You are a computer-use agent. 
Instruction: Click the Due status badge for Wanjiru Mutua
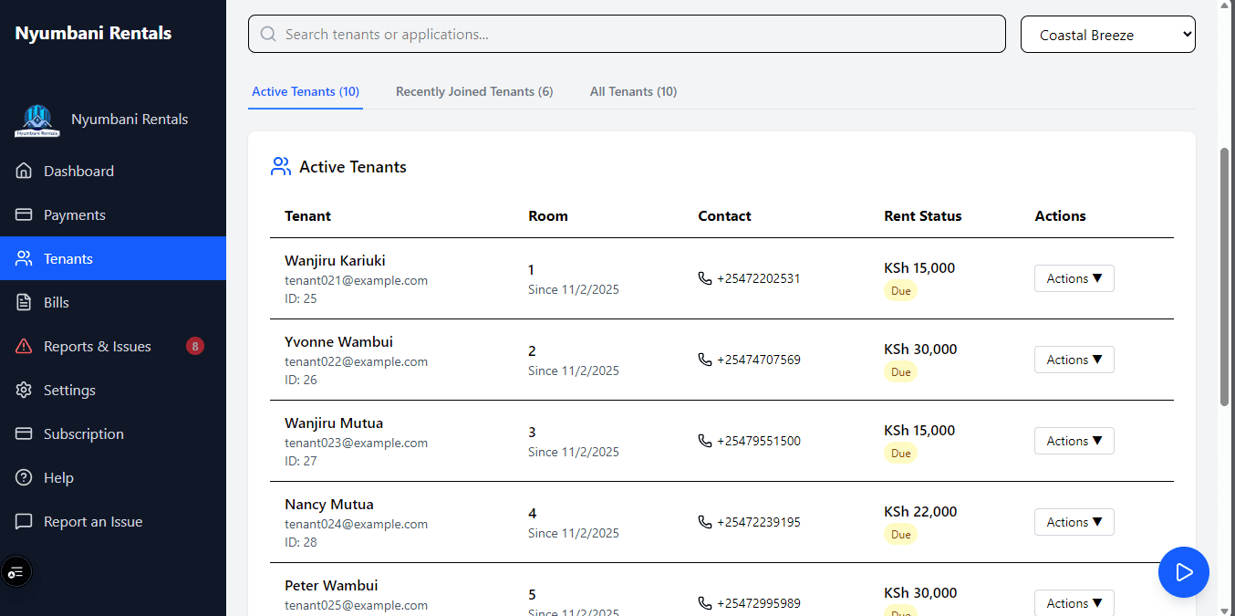tap(900, 453)
